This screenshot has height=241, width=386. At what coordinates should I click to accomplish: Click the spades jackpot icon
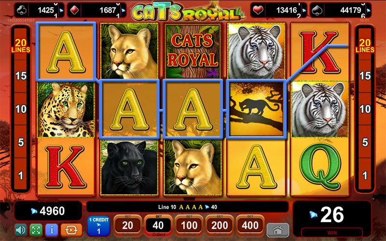coord(317,10)
